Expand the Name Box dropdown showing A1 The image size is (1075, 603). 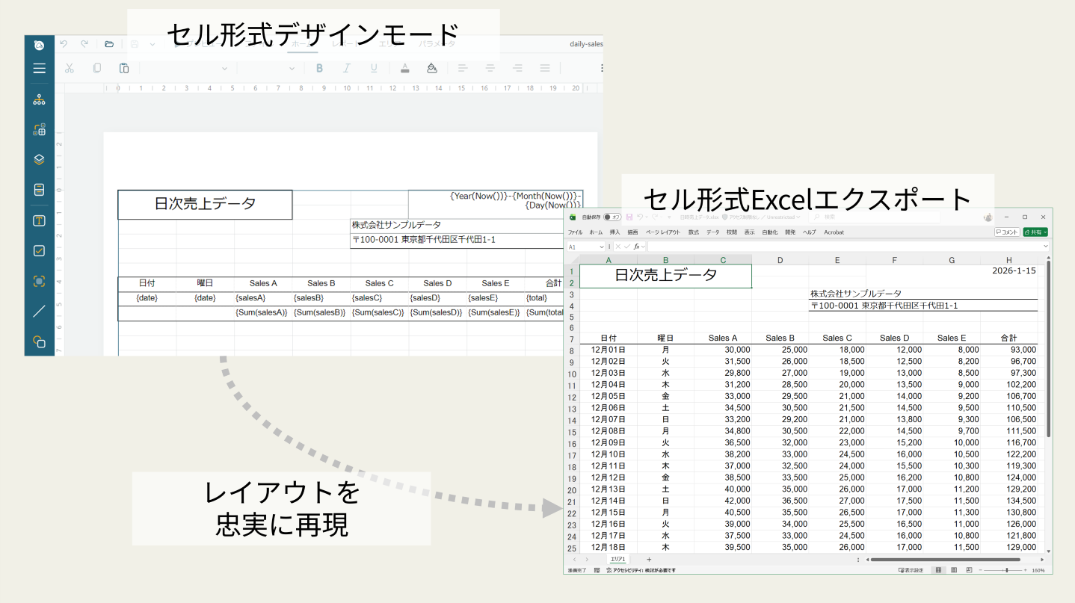[x=601, y=246]
